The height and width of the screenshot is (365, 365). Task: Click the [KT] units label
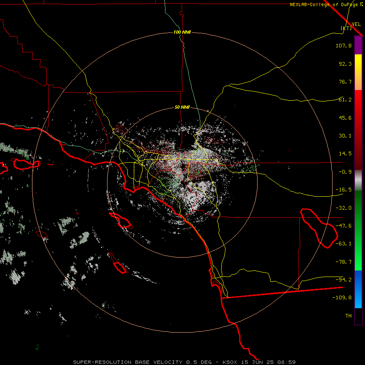(x=346, y=28)
